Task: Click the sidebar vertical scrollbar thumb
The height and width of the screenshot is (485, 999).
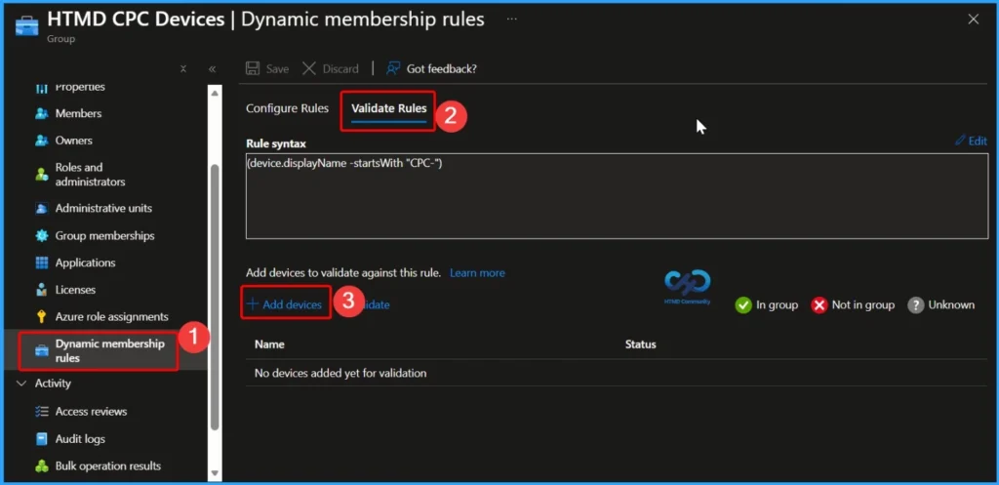Action: pos(215,297)
